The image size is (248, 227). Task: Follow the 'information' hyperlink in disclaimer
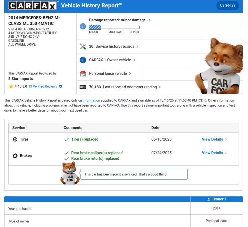(91, 100)
